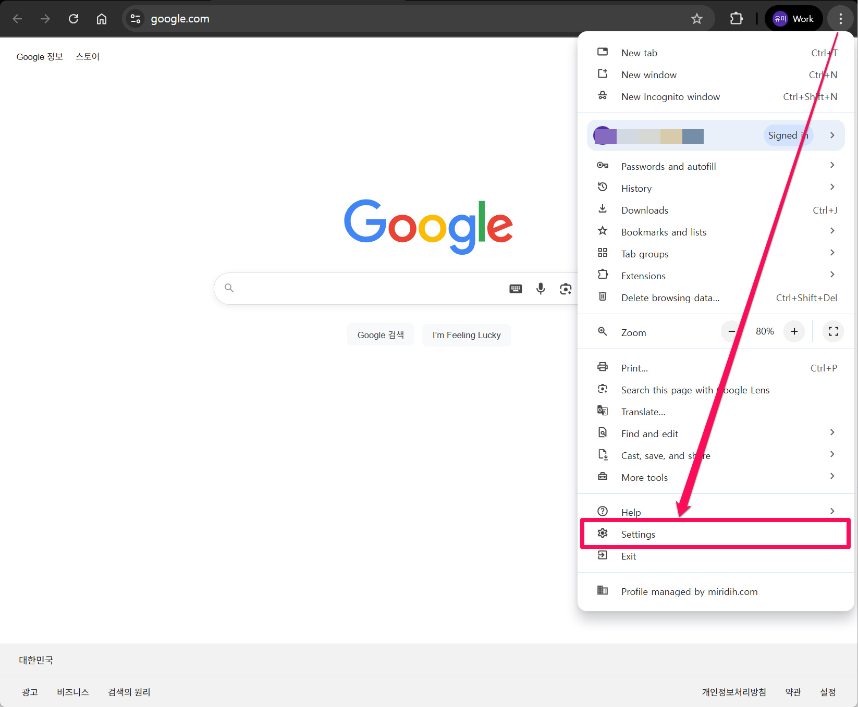
Task: Click the microphone voice search icon
Action: click(x=541, y=289)
